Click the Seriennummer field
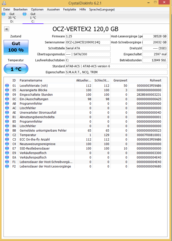This screenshot has width=172, height=241. tap(88, 42)
